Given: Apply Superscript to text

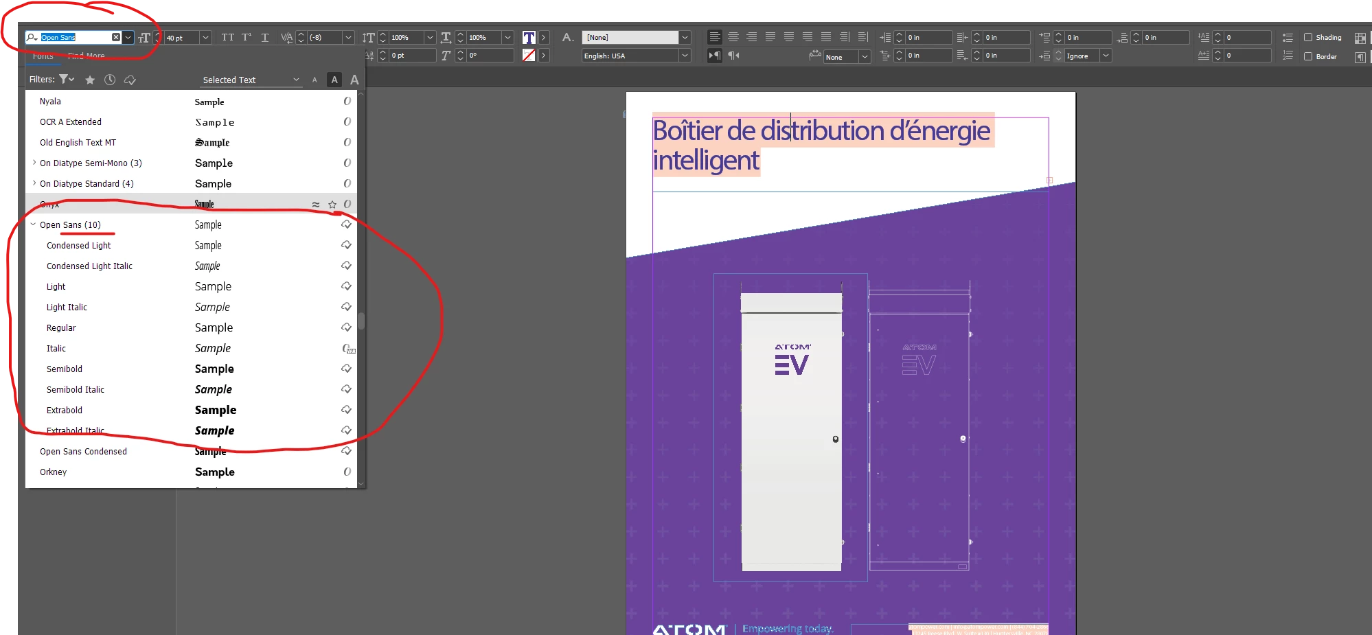Looking at the screenshot, I should [247, 37].
